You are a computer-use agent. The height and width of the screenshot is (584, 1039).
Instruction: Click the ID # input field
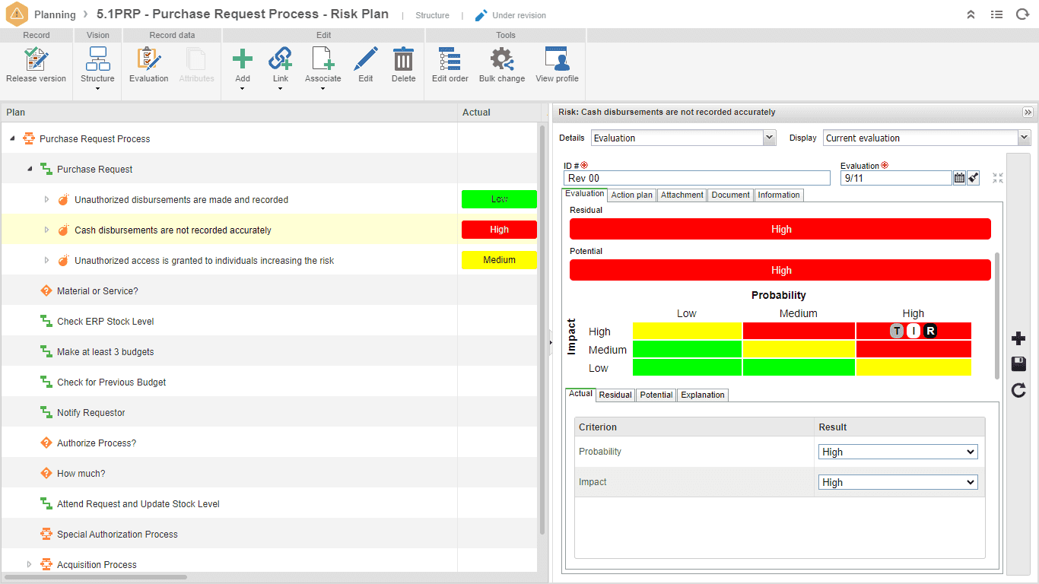point(697,178)
